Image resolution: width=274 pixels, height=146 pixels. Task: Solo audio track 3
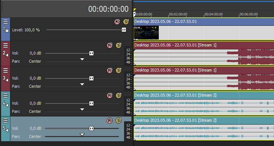tap(119, 70)
